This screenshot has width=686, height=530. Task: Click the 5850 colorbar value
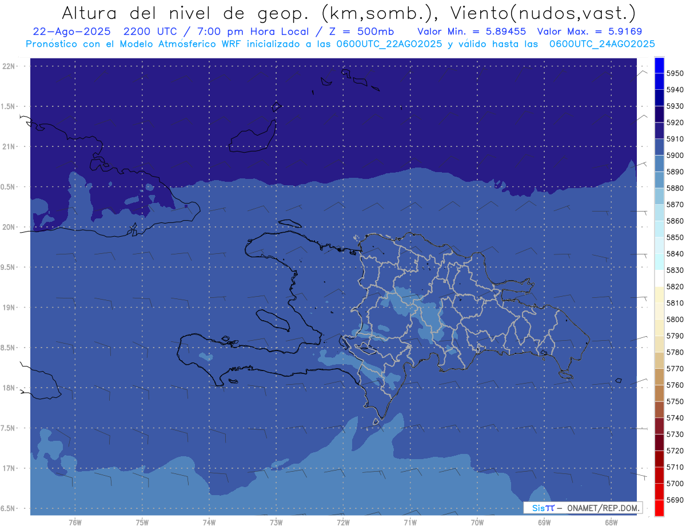pyautogui.click(x=676, y=237)
